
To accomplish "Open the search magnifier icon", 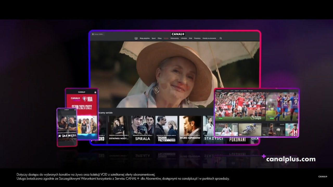I will point(221,38).
